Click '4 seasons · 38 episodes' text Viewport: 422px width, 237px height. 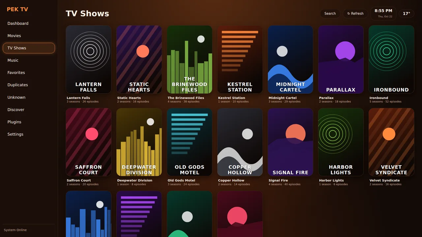[x=184, y=102]
